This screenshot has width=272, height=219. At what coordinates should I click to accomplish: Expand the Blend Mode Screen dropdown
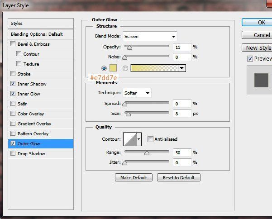click(150, 36)
